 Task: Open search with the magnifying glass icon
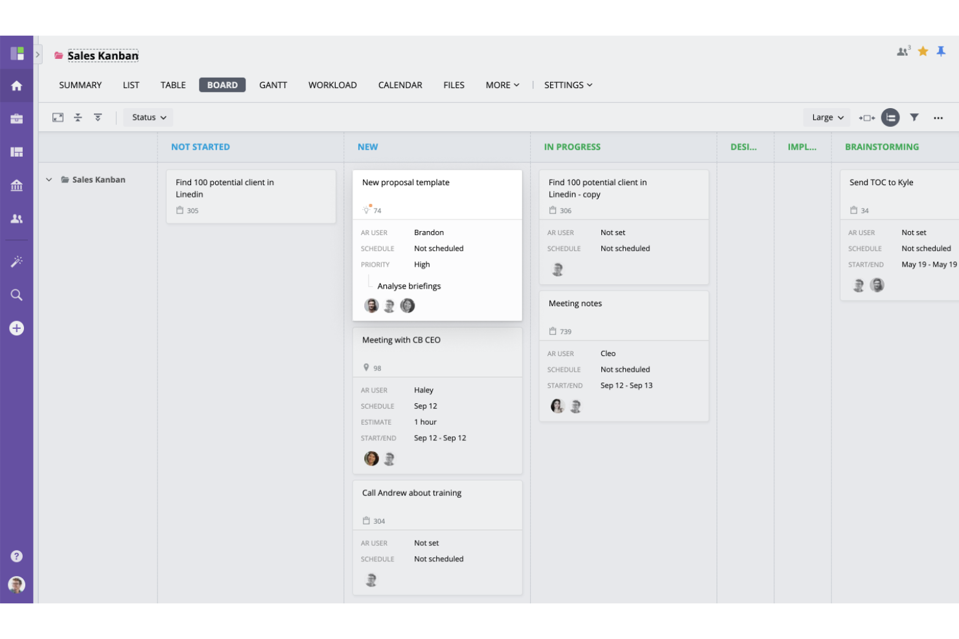[17, 295]
